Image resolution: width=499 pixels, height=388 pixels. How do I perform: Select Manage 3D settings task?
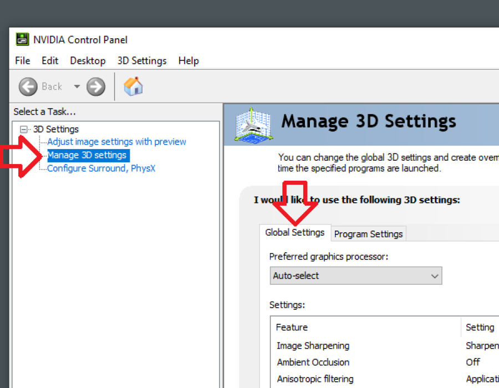(88, 155)
